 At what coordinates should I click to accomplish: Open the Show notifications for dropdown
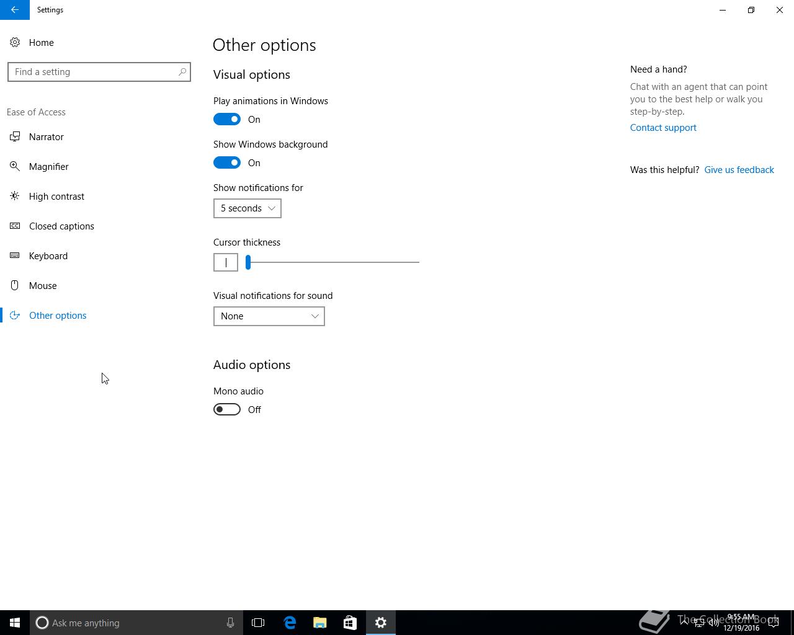[x=248, y=208]
